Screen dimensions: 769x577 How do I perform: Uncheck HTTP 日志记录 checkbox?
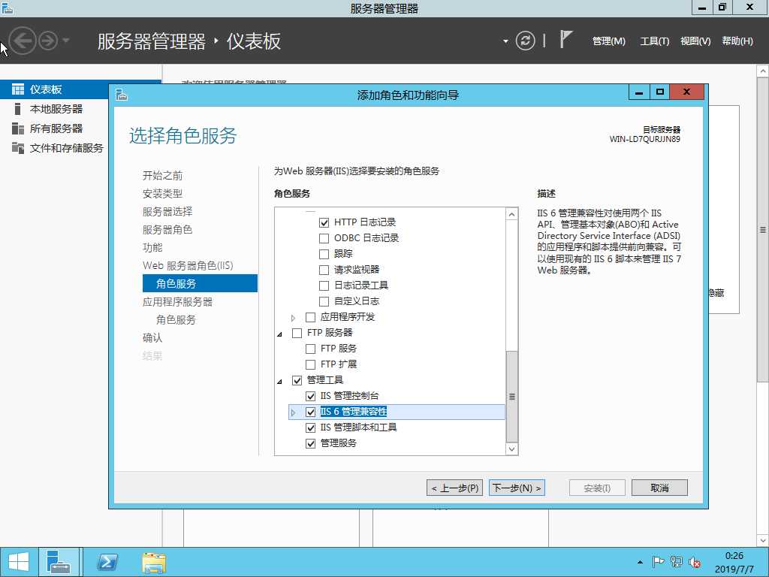324,222
